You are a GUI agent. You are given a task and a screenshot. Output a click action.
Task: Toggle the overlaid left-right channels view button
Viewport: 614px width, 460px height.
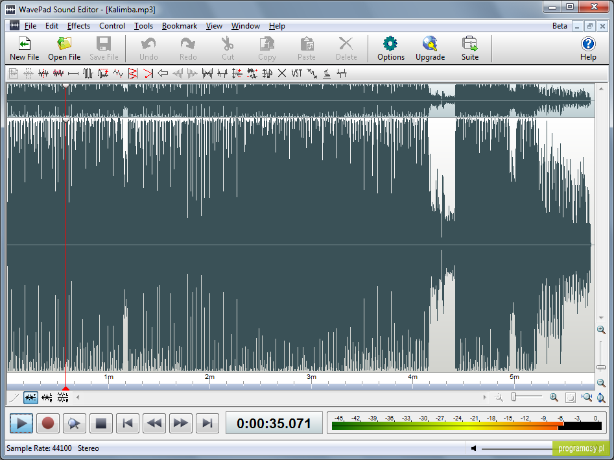click(x=47, y=398)
